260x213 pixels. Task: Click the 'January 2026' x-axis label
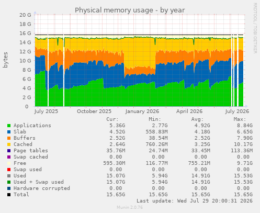coord(142,111)
